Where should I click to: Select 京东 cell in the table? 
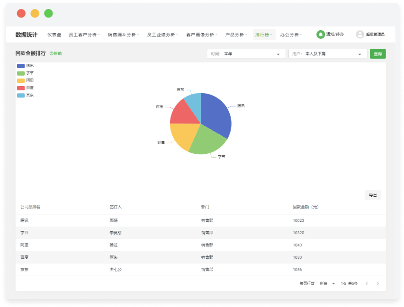click(x=25, y=270)
